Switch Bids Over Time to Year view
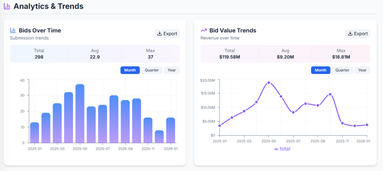Image resolution: width=383 pixels, height=171 pixels. click(172, 70)
